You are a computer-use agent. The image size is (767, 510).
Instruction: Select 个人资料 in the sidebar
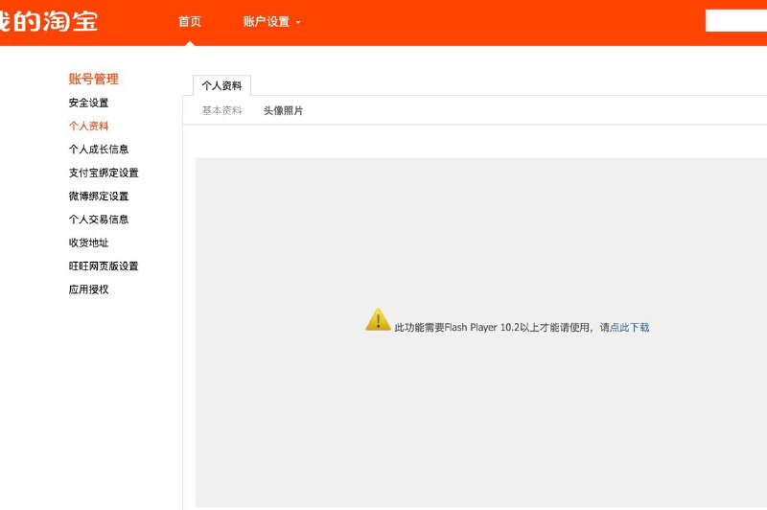88,126
